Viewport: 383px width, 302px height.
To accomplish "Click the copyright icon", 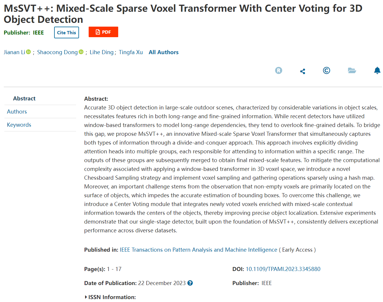I will (x=327, y=71).
